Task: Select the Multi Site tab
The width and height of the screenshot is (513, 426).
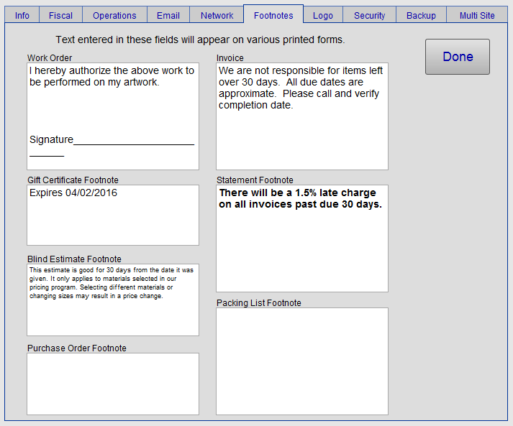Action: (x=477, y=15)
